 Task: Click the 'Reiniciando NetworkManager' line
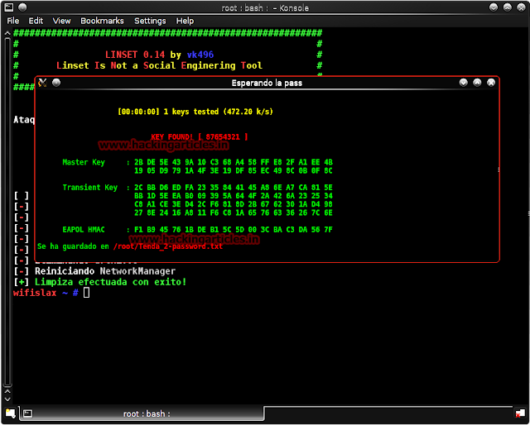click(105, 271)
